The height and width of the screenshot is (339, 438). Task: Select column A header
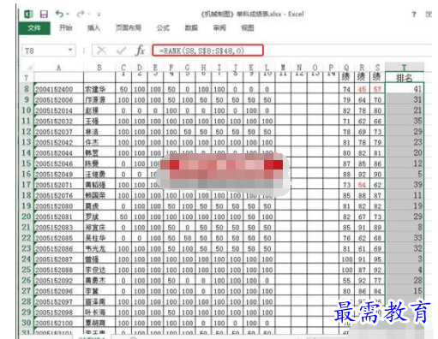coord(58,68)
